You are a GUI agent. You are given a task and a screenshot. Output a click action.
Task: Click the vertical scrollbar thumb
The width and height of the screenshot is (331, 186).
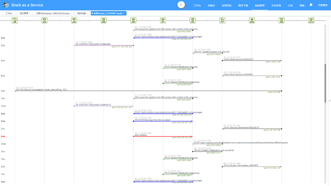325,83
